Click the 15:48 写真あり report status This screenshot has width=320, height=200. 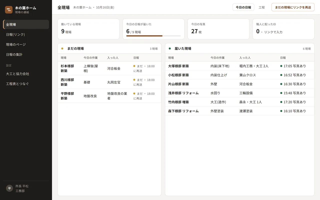(293, 93)
